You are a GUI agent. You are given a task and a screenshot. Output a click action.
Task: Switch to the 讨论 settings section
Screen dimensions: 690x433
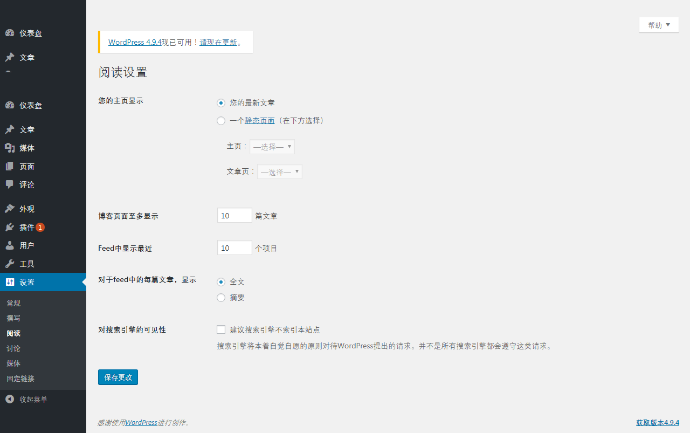(13, 348)
